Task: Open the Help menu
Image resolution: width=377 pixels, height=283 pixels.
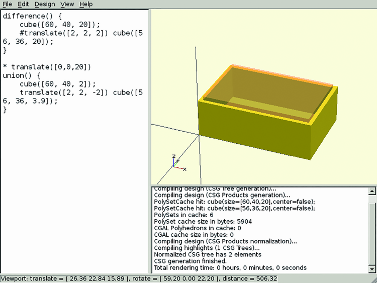Action: click(86, 4)
